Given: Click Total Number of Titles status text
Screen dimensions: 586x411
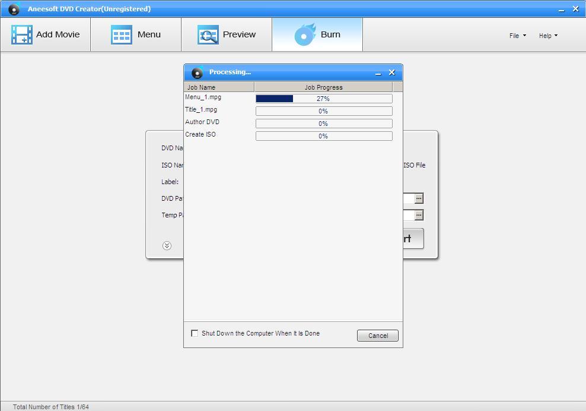Looking at the screenshot, I should [x=51, y=407].
